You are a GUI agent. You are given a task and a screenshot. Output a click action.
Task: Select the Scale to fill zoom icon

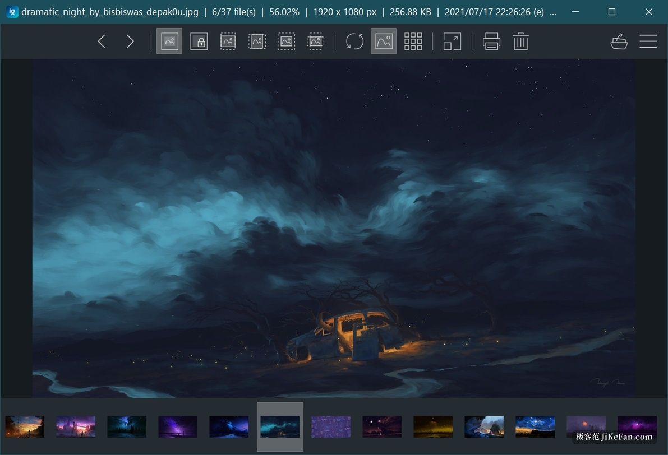[316, 41]
